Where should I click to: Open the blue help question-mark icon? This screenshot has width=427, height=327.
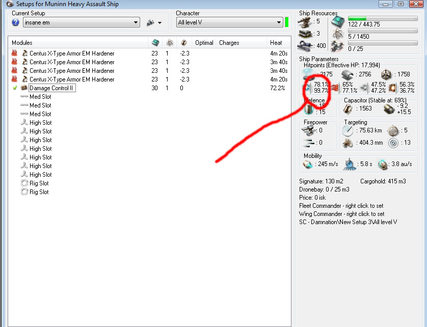(x=15, y=22)
